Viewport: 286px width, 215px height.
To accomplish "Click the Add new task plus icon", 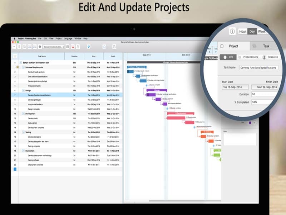I will coord(14,46).
